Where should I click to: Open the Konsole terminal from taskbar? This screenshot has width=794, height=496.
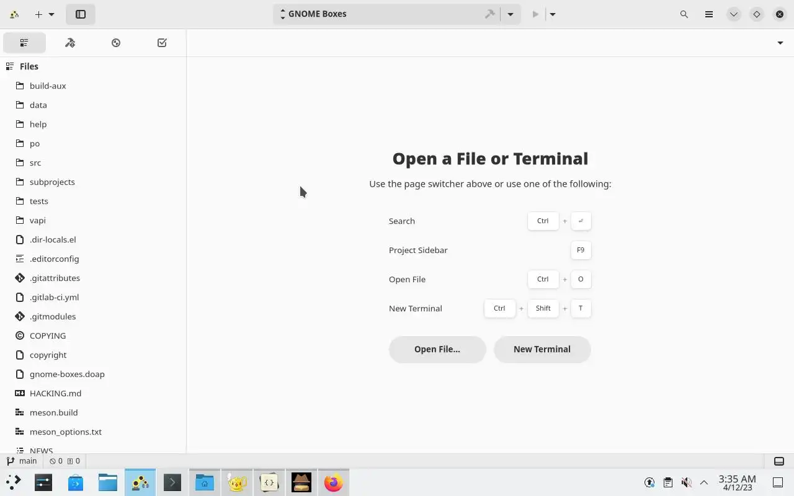172,482
